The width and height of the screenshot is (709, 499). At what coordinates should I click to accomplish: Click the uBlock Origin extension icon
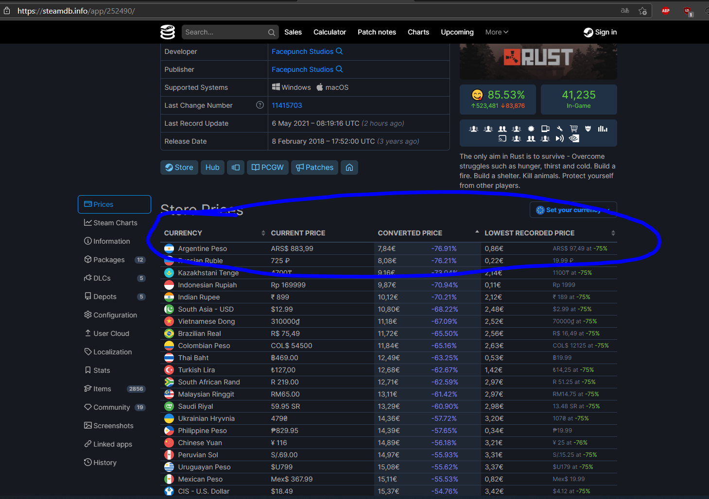688,11
